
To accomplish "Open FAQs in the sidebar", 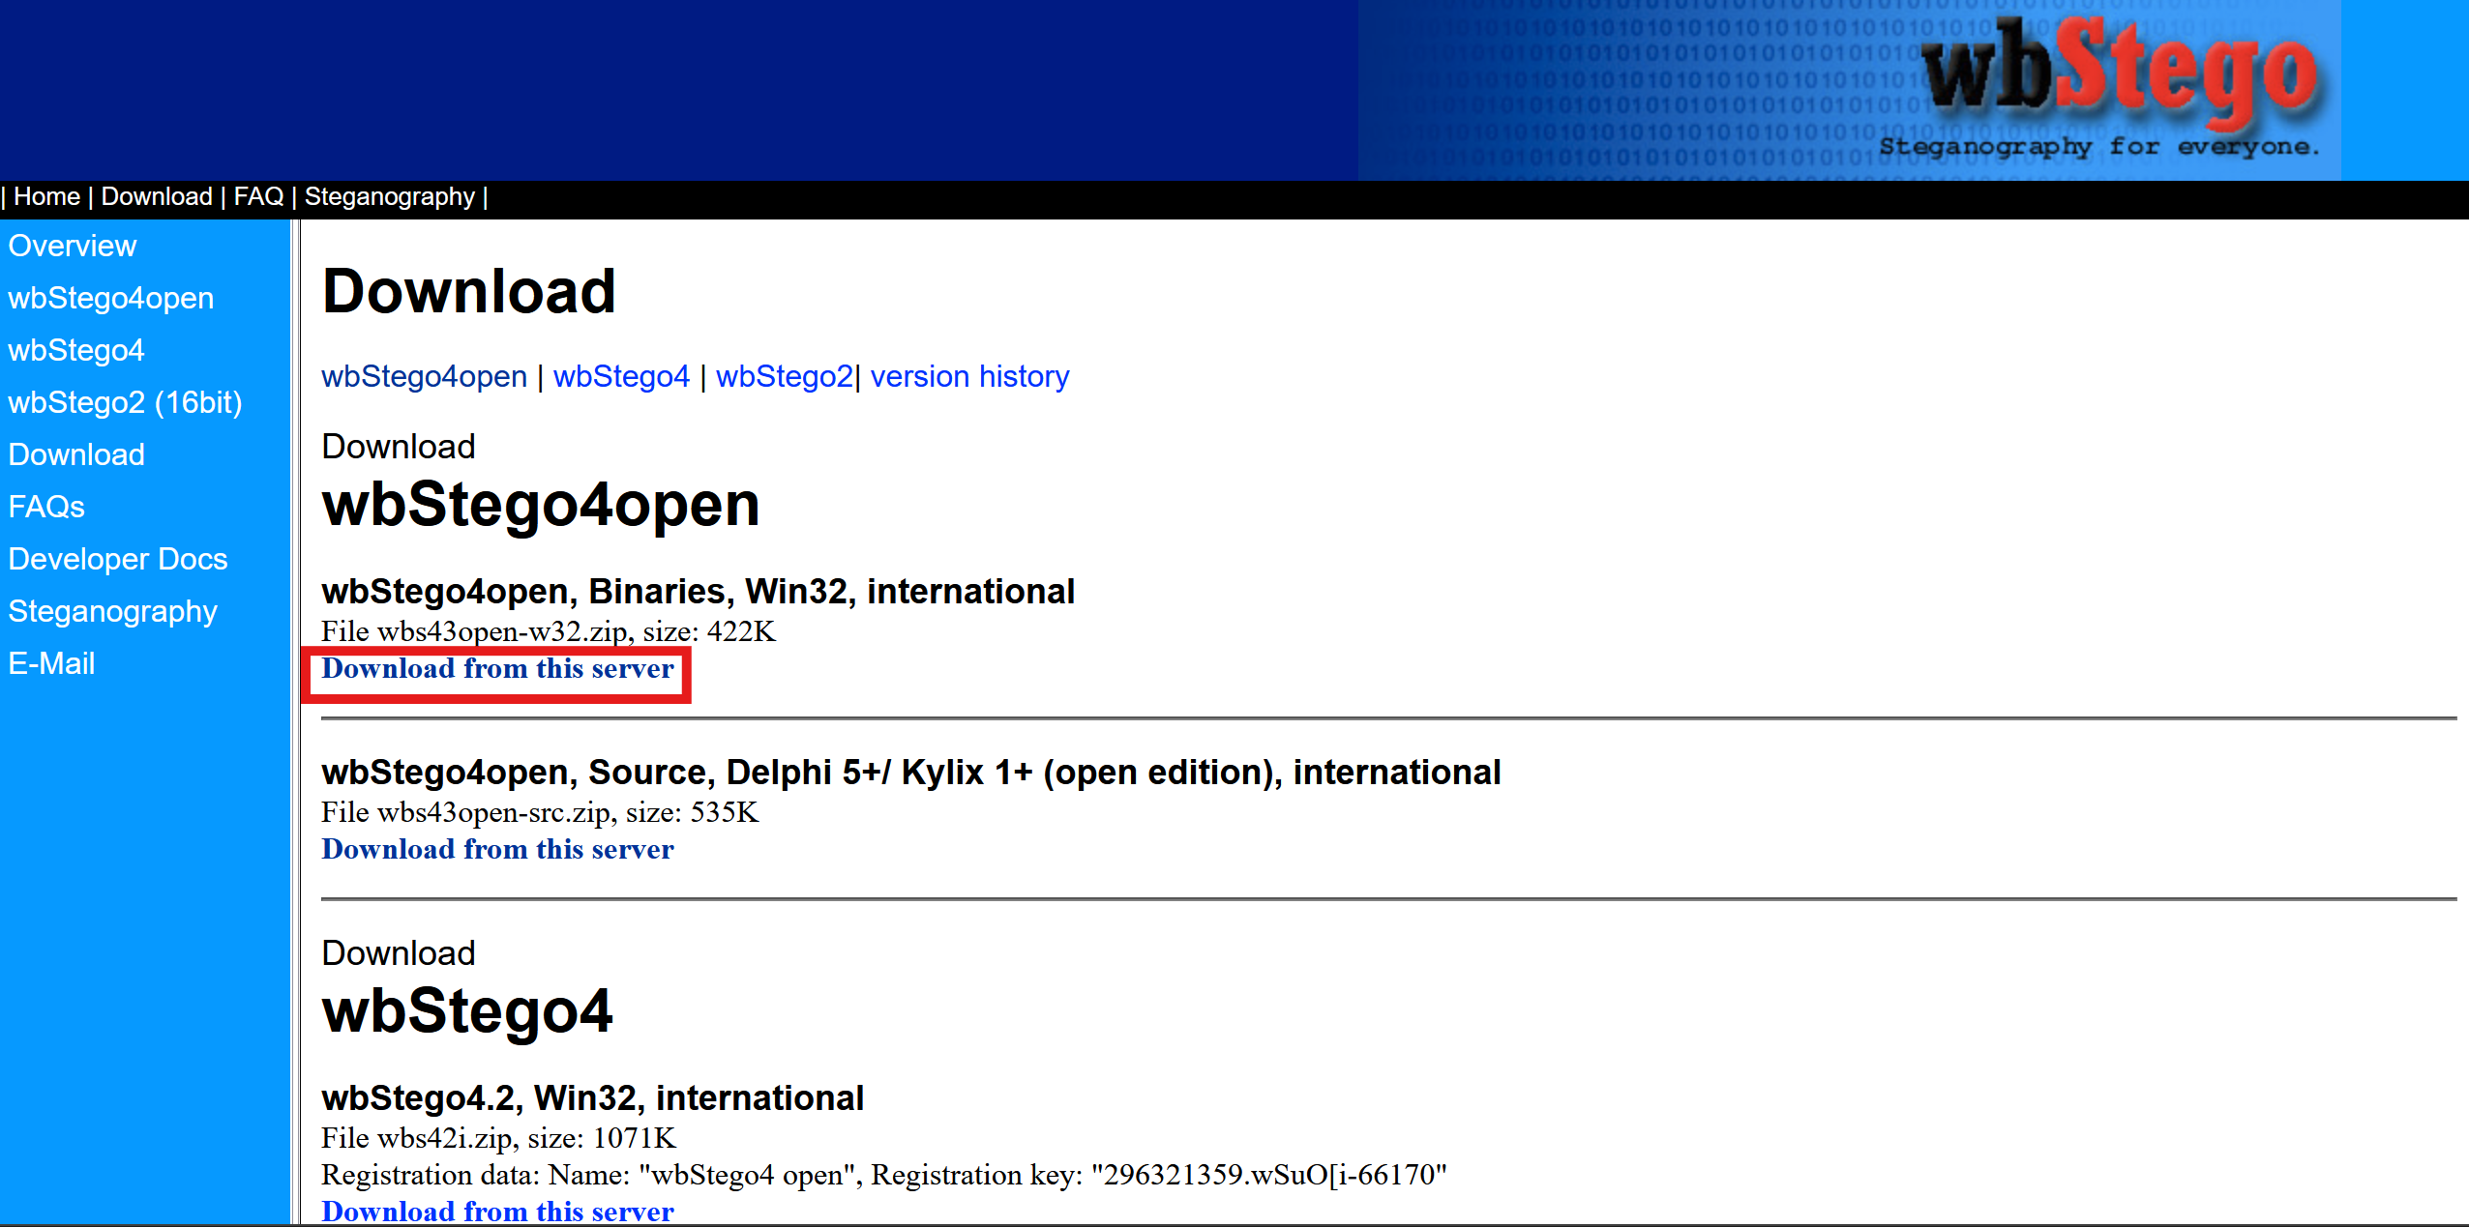I will point(46,508).
